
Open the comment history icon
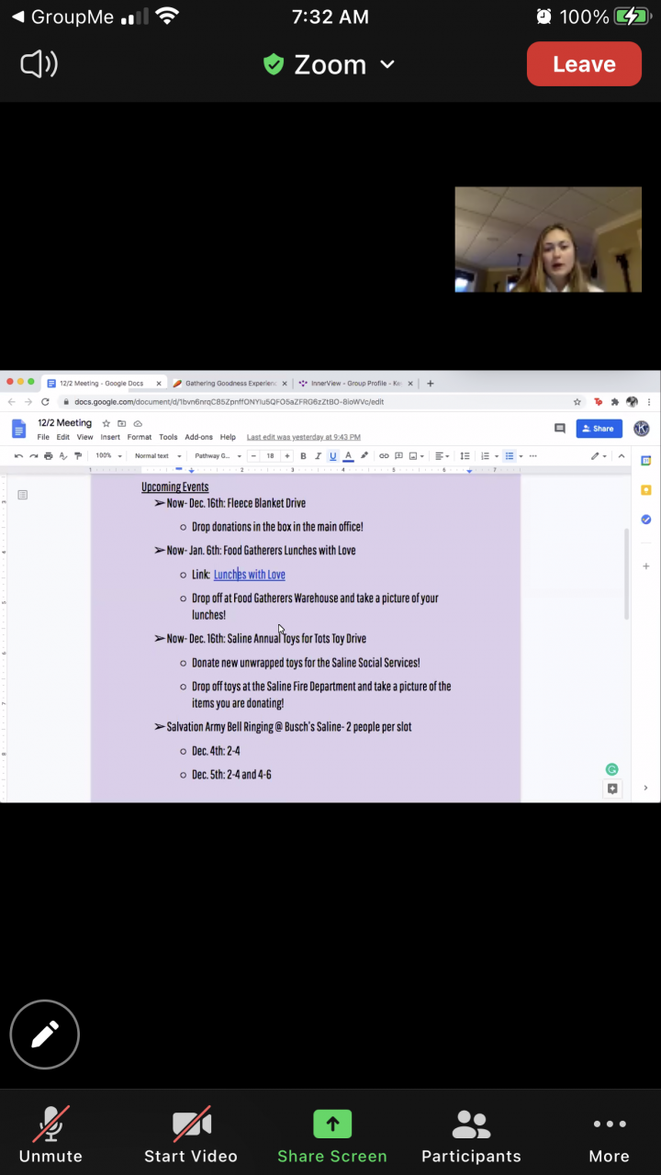click(560, 429)
